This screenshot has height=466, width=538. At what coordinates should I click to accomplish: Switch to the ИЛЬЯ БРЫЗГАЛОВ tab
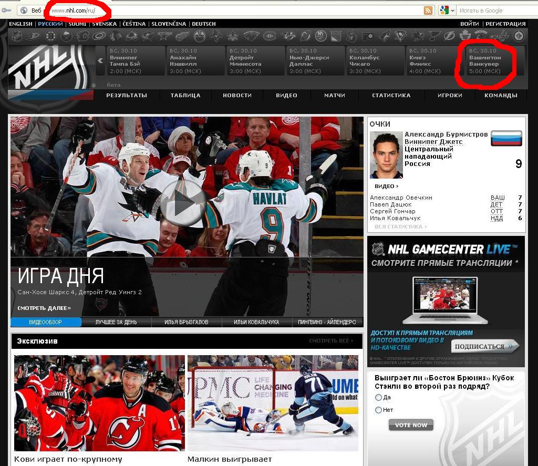(x=187, y=322)
